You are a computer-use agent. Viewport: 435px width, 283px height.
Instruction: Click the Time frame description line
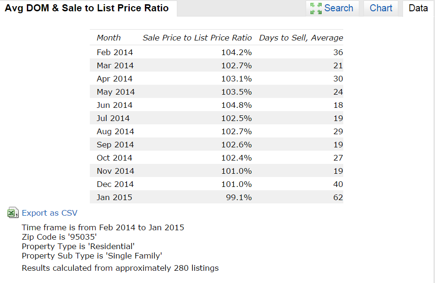(x=103, y=227)
